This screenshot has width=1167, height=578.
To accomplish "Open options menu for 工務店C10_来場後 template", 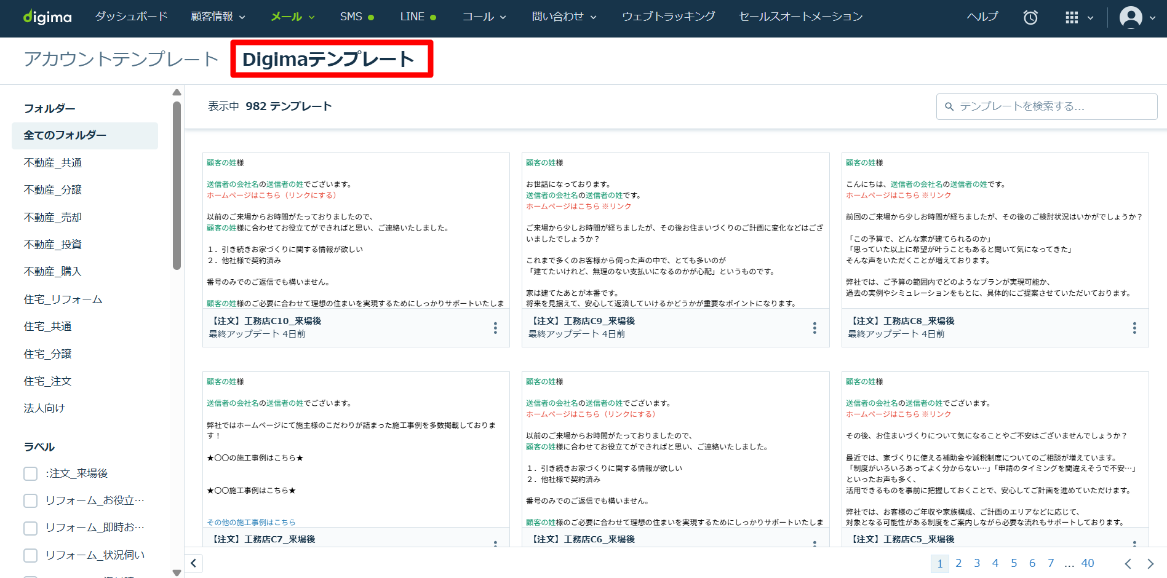I will 495,328.
